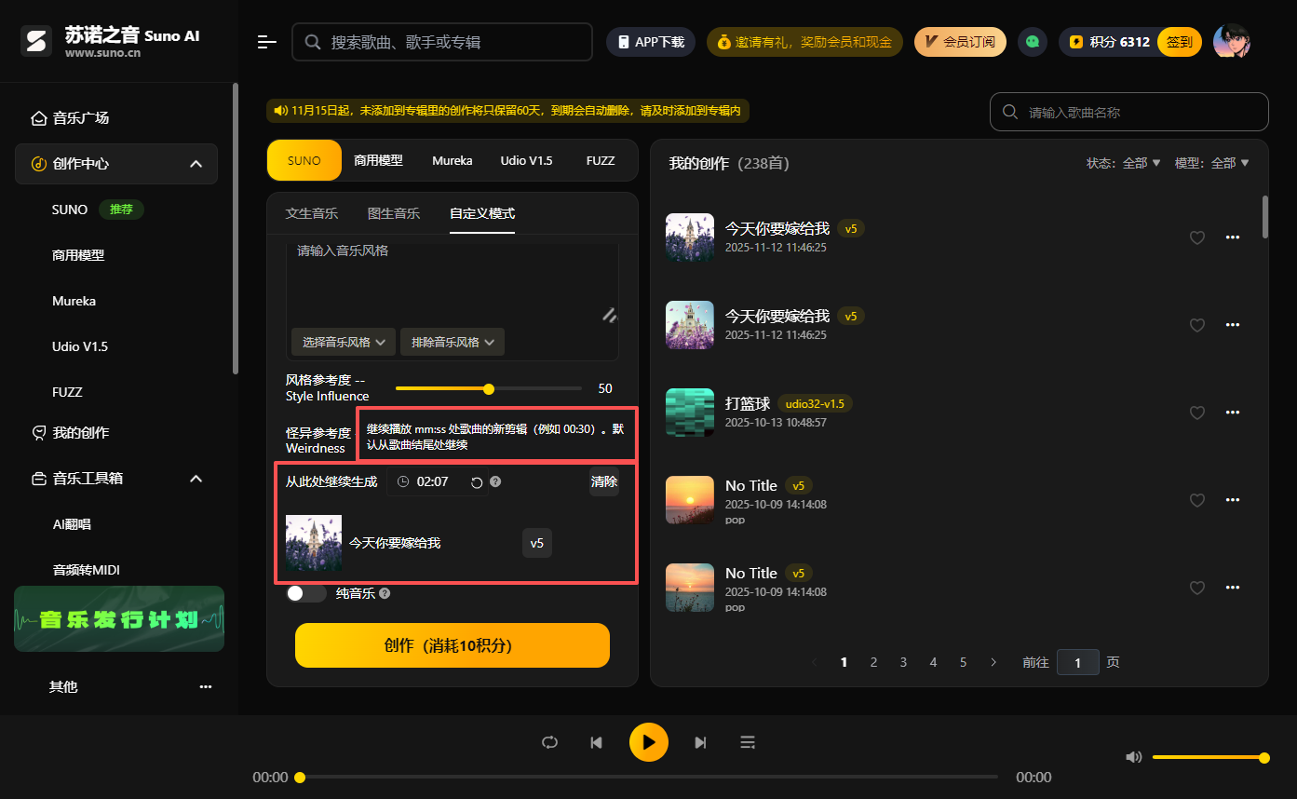Click the search magnifier icon in top bar
Screen dimensions: 1297x799
click(312, 42)
